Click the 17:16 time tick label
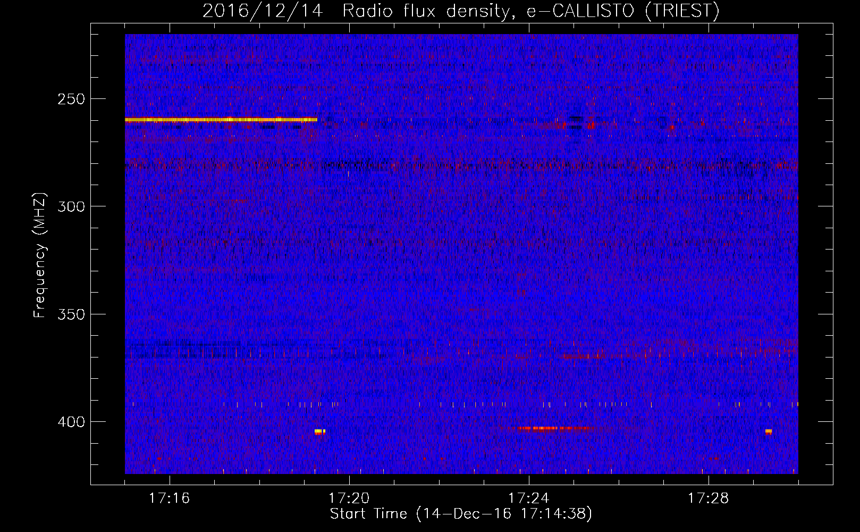Screen dimensions: 860x532 [x=169, y=498]
